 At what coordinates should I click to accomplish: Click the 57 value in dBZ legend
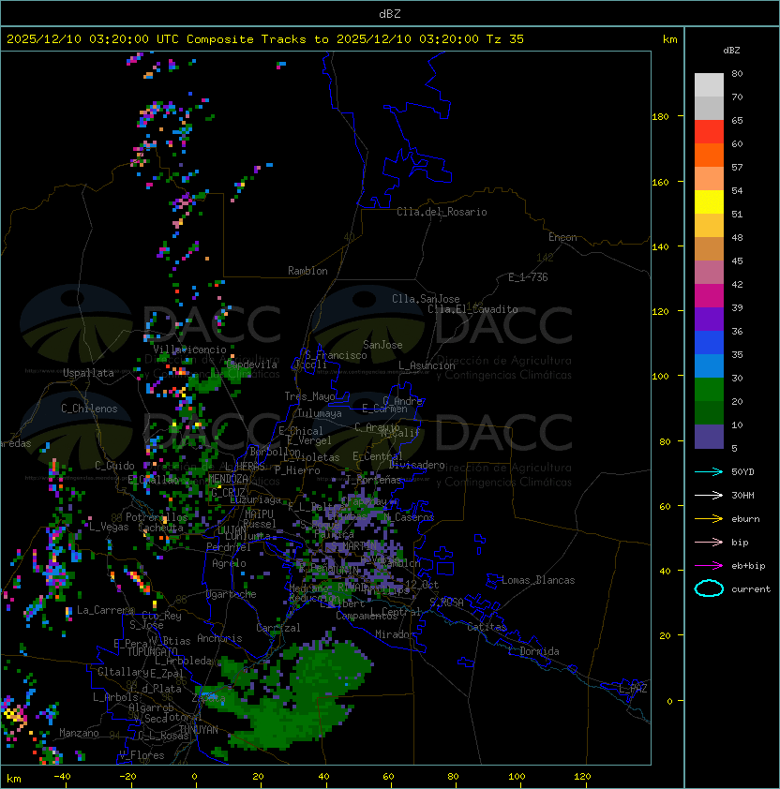737,168
